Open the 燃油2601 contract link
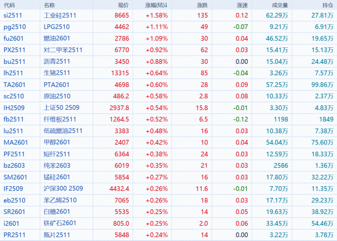Screen dimensions: 337x241 pos(57,38)
